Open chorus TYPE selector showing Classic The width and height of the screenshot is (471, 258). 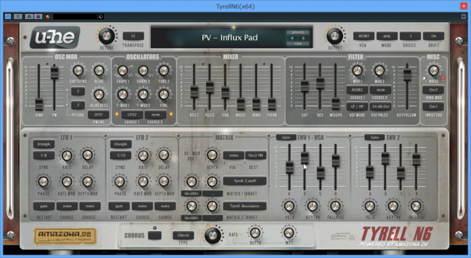point(183,235)
